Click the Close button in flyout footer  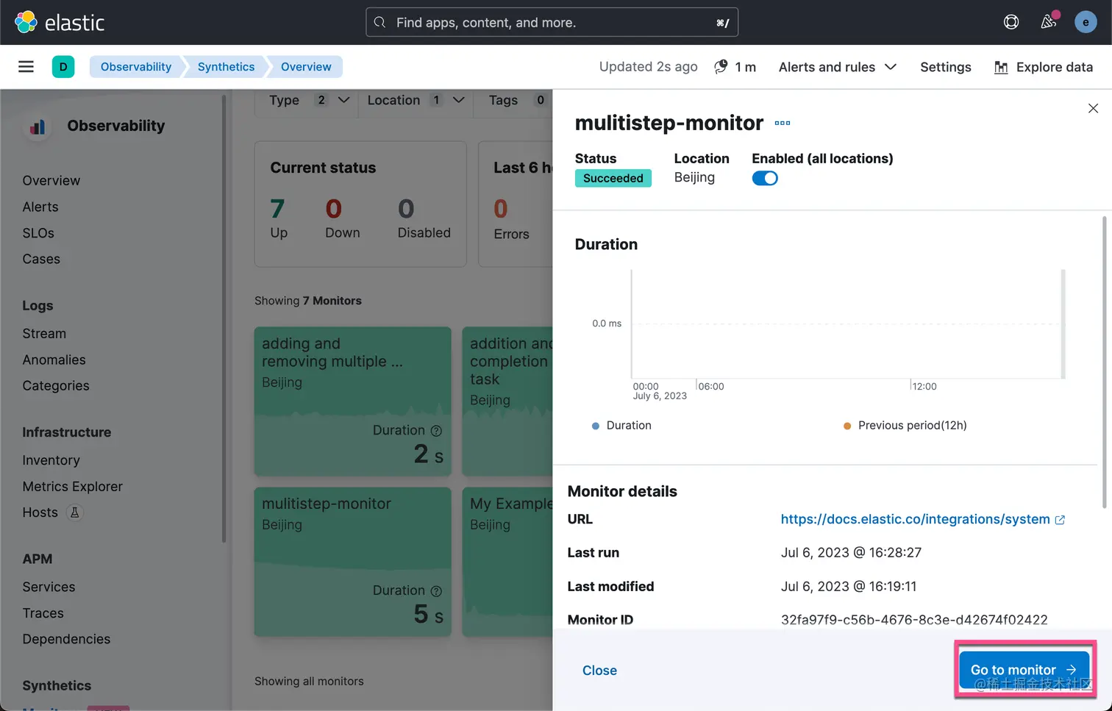[x=599, y=671]
